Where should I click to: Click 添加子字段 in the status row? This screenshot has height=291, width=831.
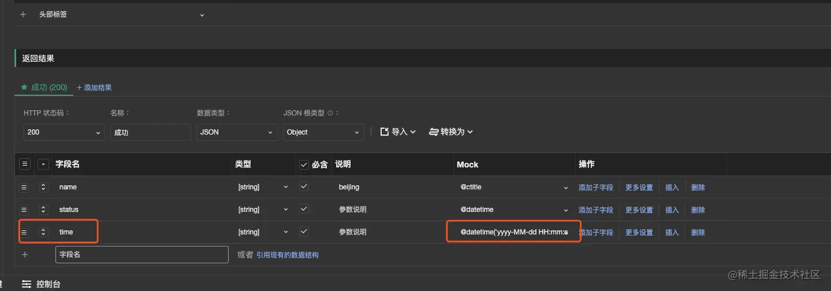596,210
